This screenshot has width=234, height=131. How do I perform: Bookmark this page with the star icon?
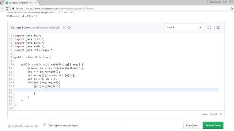point(231,9)
